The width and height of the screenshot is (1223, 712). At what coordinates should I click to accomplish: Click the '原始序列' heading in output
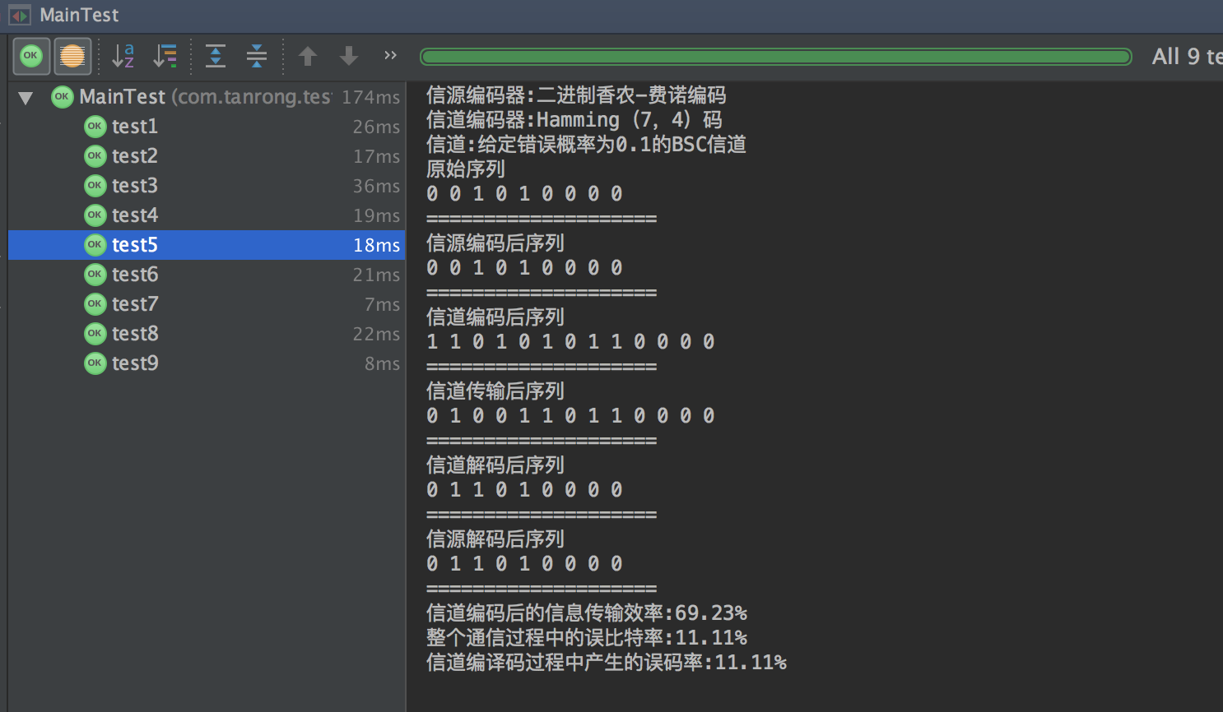point(466,169)
